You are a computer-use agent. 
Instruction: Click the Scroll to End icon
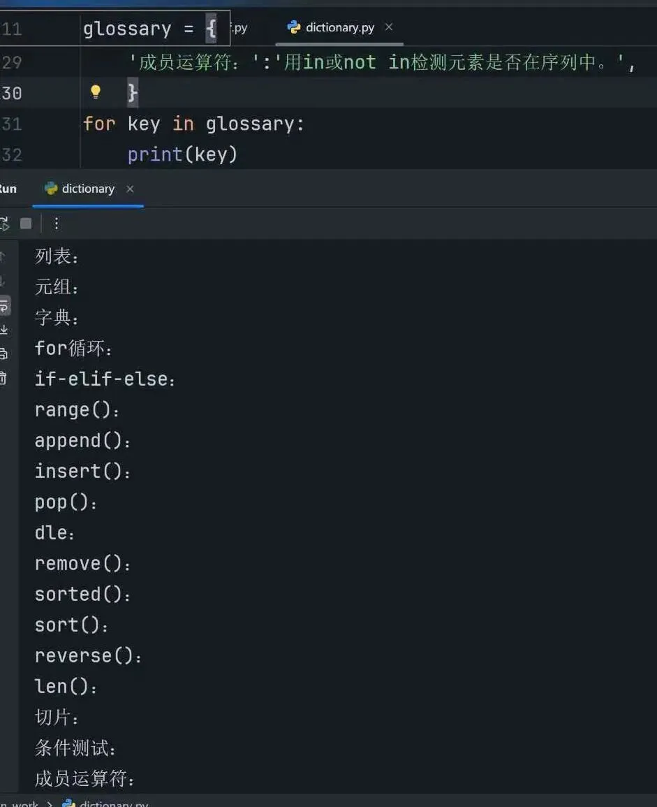pos(3,329)
